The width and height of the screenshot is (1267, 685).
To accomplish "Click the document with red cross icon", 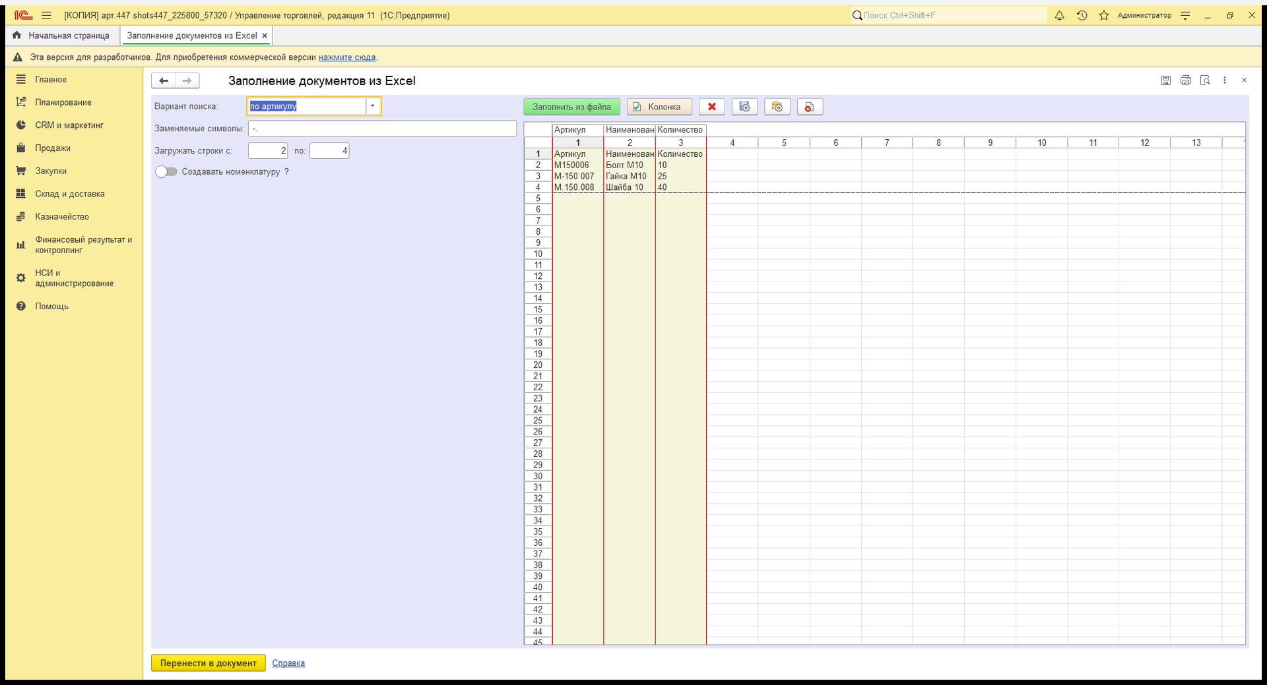I will pos(810,107).
